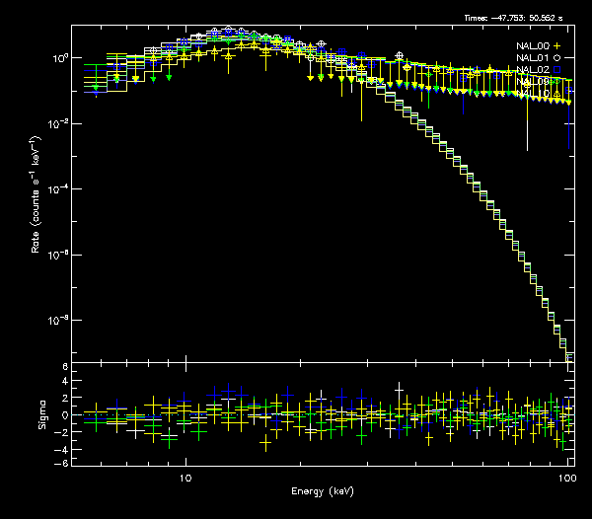Select the NAI_02 legend label

[532, 71]
